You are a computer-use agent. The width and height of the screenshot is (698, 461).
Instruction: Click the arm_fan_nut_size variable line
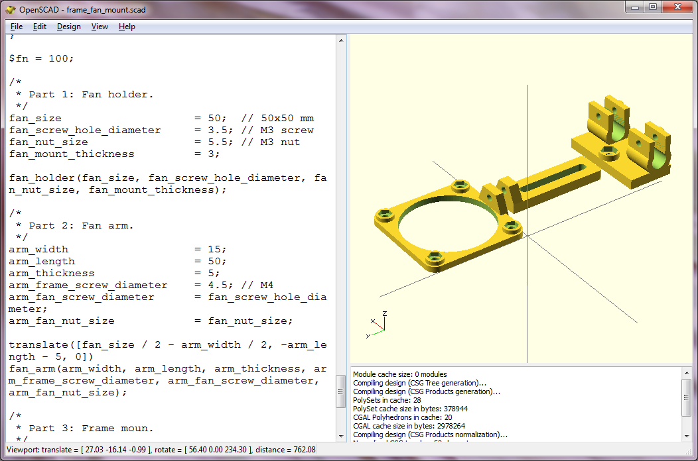pyautogui.click(x=151, y=321)
